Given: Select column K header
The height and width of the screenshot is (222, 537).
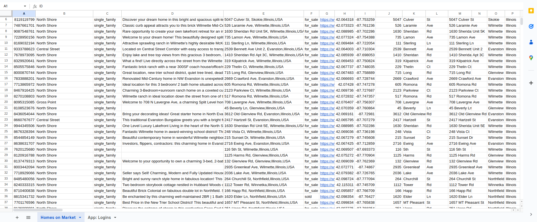Looking at the screenshot, I should [414, 13].
